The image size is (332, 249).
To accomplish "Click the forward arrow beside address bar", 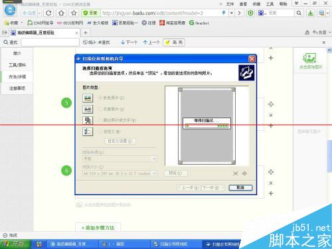I will pos(239,13).
